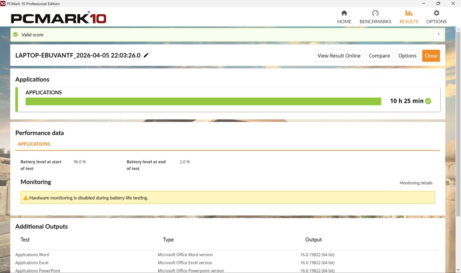The image size is (461, 273).
Task: Open the Monitoring details link
Action: pyautogui.click(x=416, y=183)
